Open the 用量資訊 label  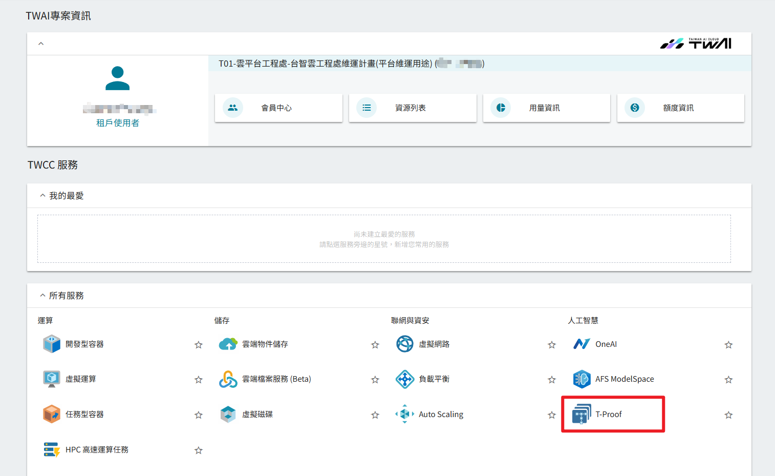[x=545, y=108]
